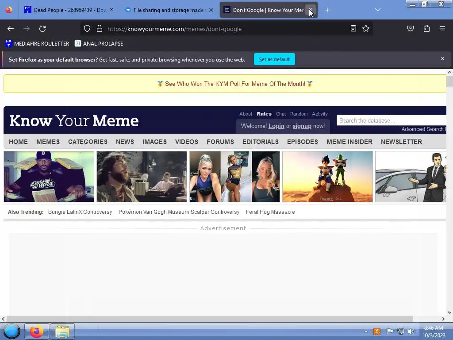Viewport: 453px width, 340px height.
Task: Click the address bar URL
Action: pos(174,29)
